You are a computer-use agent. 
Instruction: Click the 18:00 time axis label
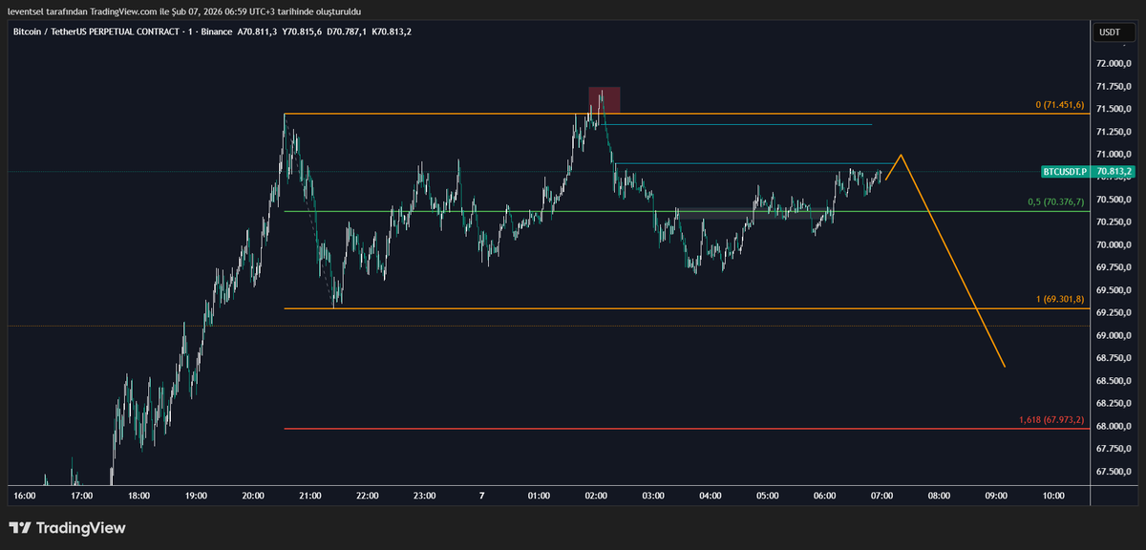(x=139, y=496)
